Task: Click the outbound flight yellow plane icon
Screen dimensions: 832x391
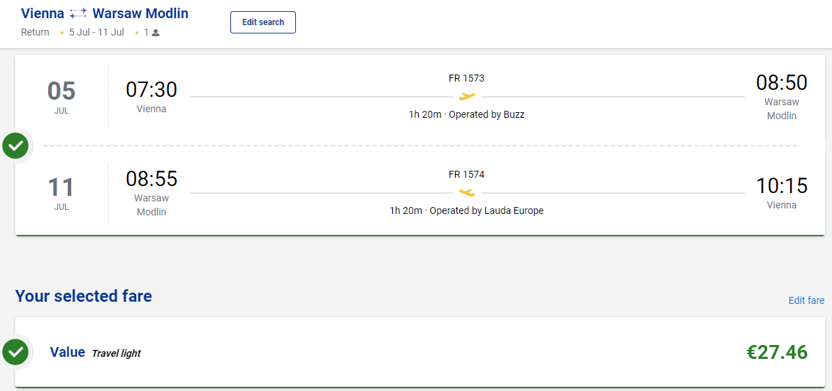Action: (467, 96)
